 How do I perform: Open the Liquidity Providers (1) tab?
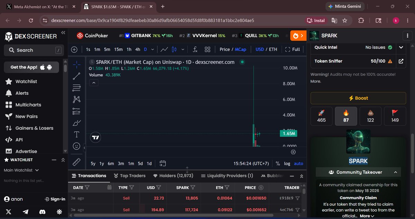click(x=227, y=175)
